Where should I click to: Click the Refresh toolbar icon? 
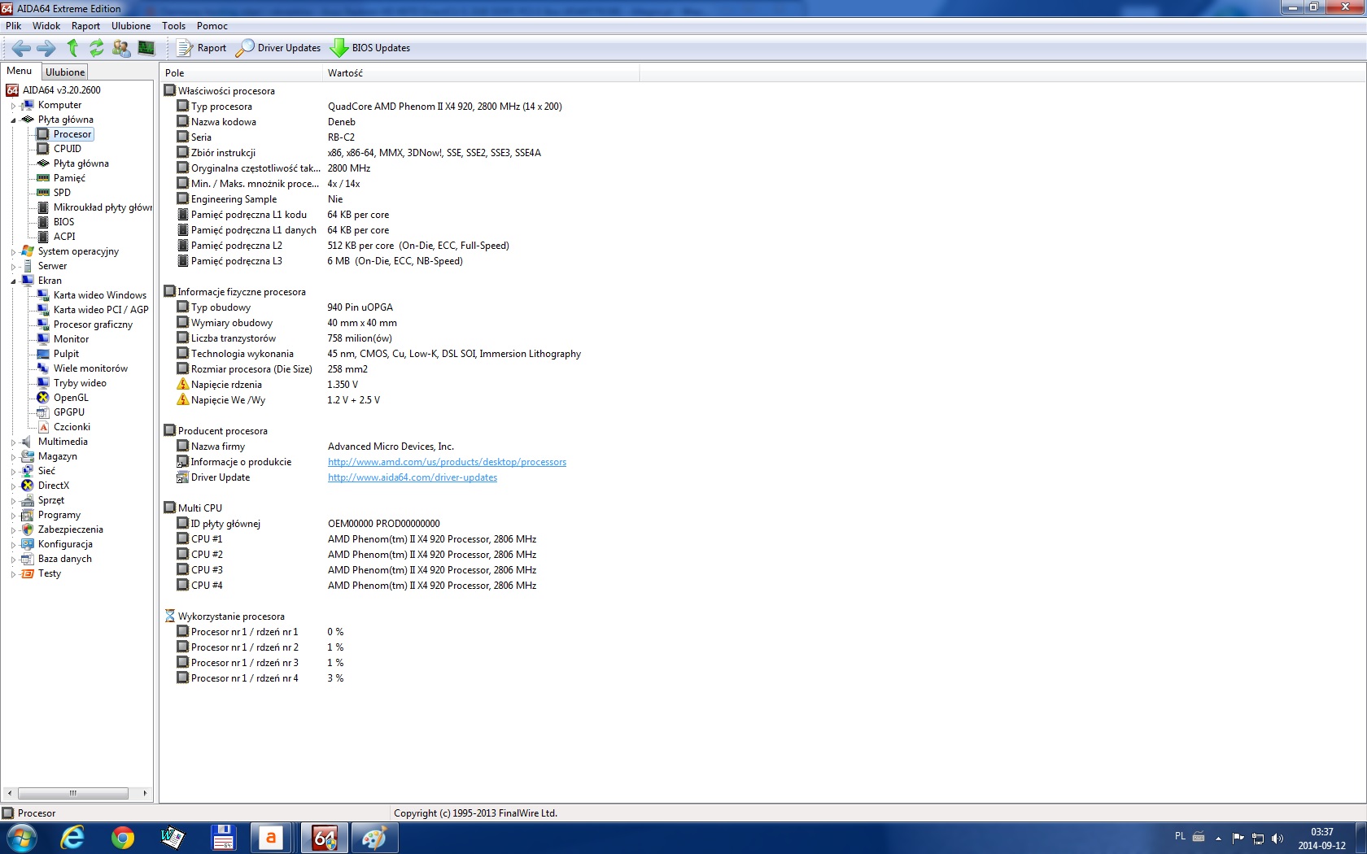point(97,48)
